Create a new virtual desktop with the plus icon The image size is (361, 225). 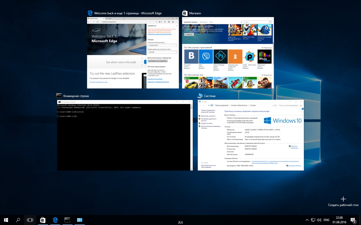[343, 199]
